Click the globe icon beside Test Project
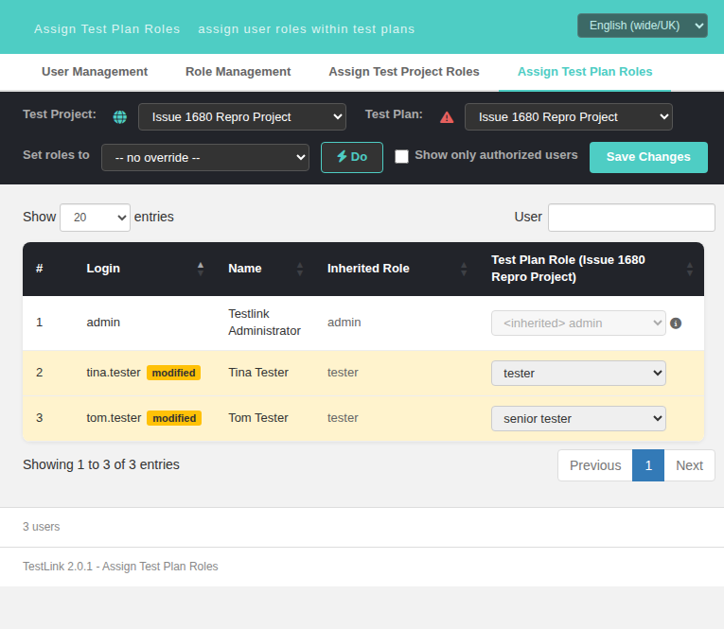Image resolution: width=724 pixels, height=629 pixels. click(120, 116)
